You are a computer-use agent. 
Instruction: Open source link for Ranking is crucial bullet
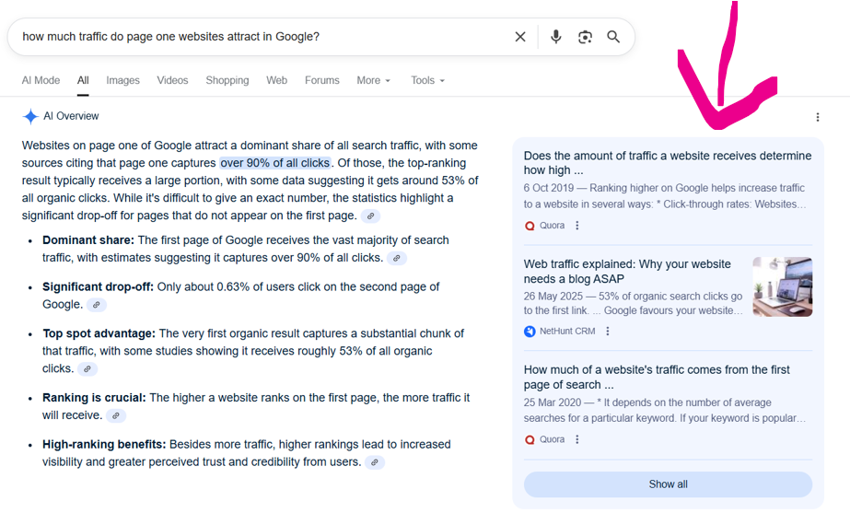pyautogui.click(x=115, y=416)
